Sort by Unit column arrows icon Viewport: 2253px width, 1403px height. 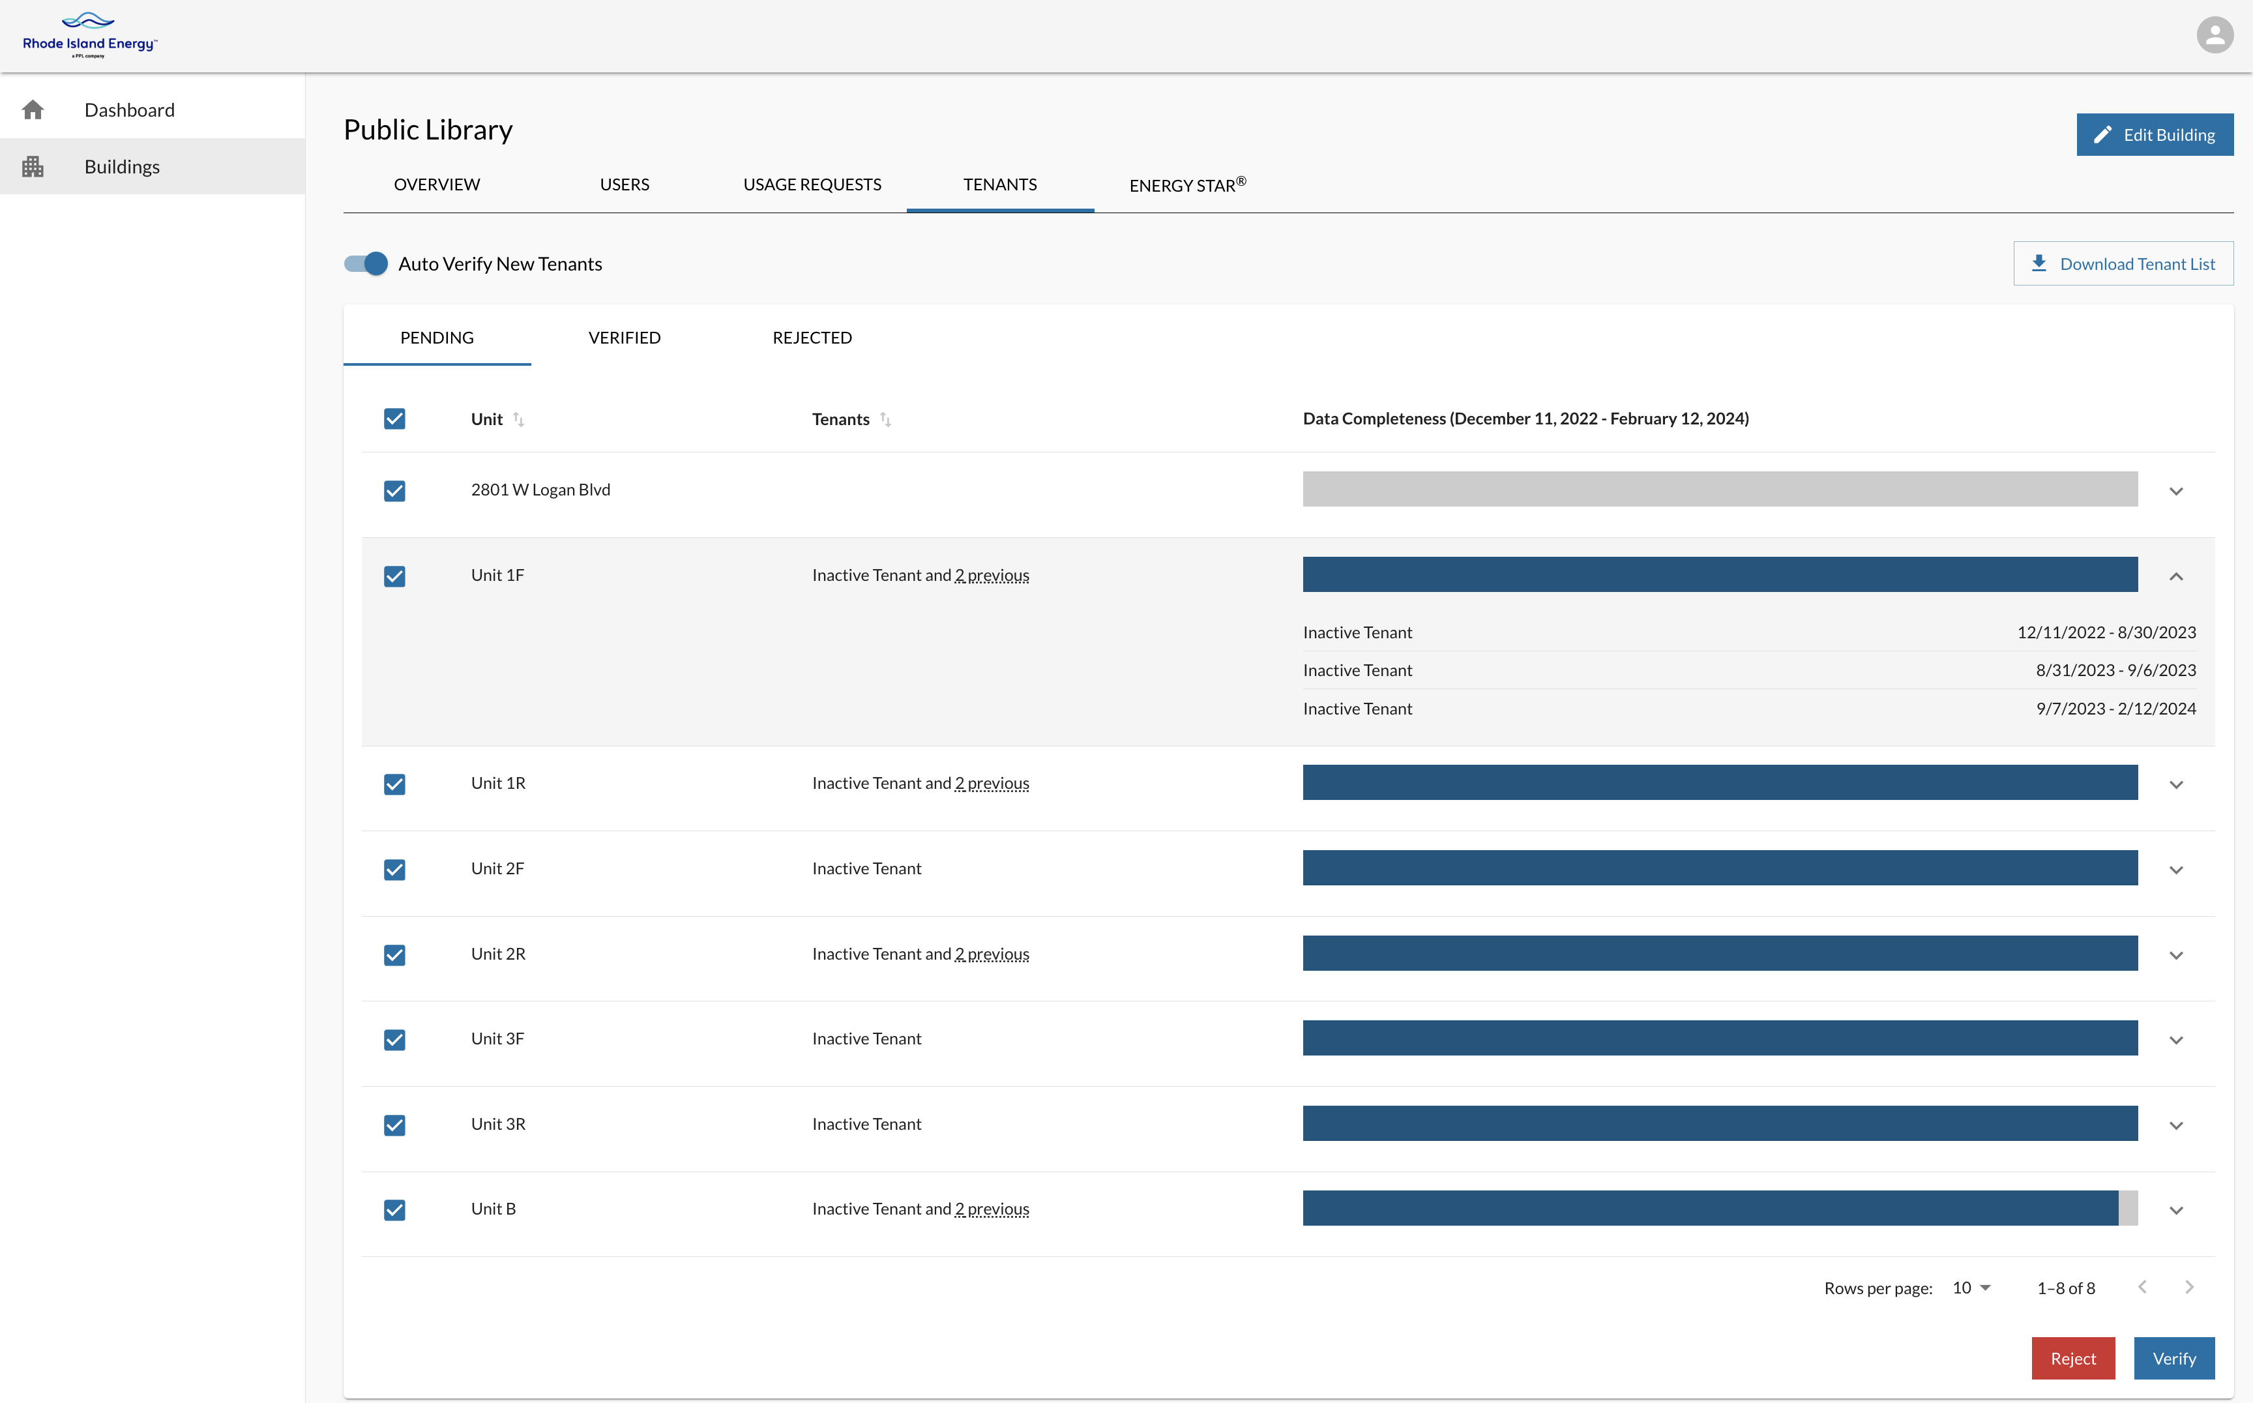[519, 419]
